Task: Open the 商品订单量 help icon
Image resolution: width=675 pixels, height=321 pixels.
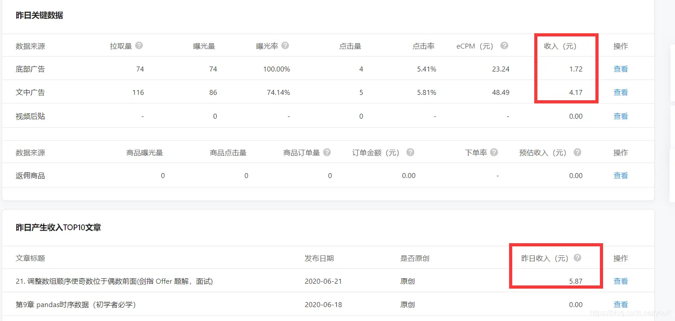Action: [x=327, y=152]
